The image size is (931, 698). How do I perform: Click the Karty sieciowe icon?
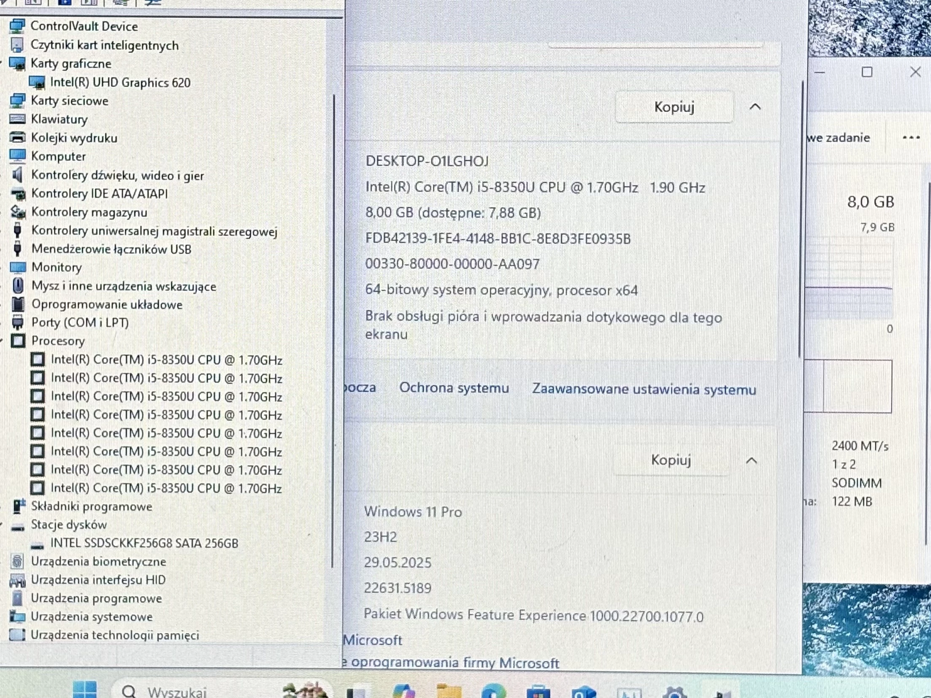(17, 101)
